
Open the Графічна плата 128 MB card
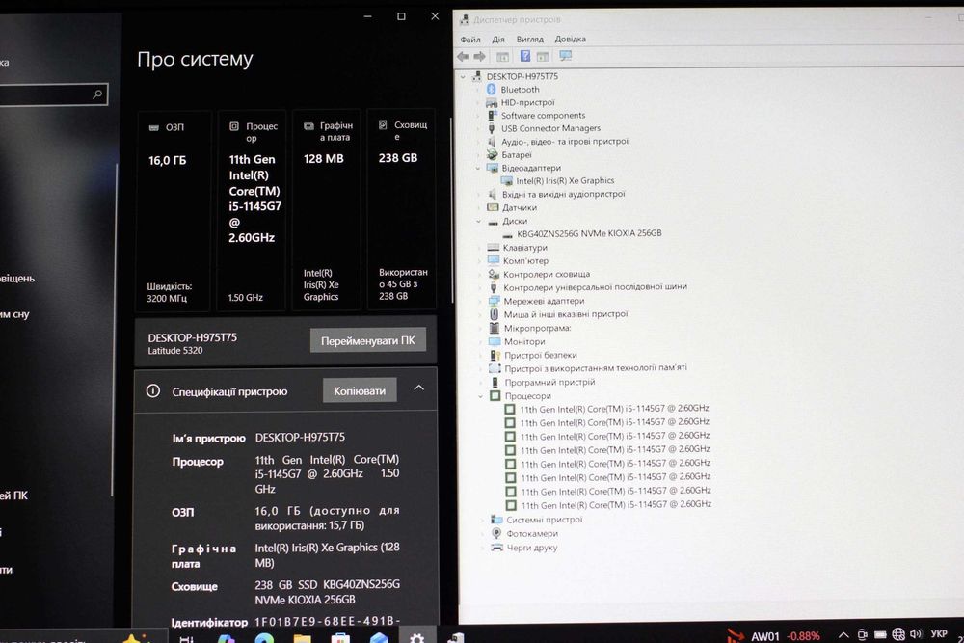click(x=327, y=209)
